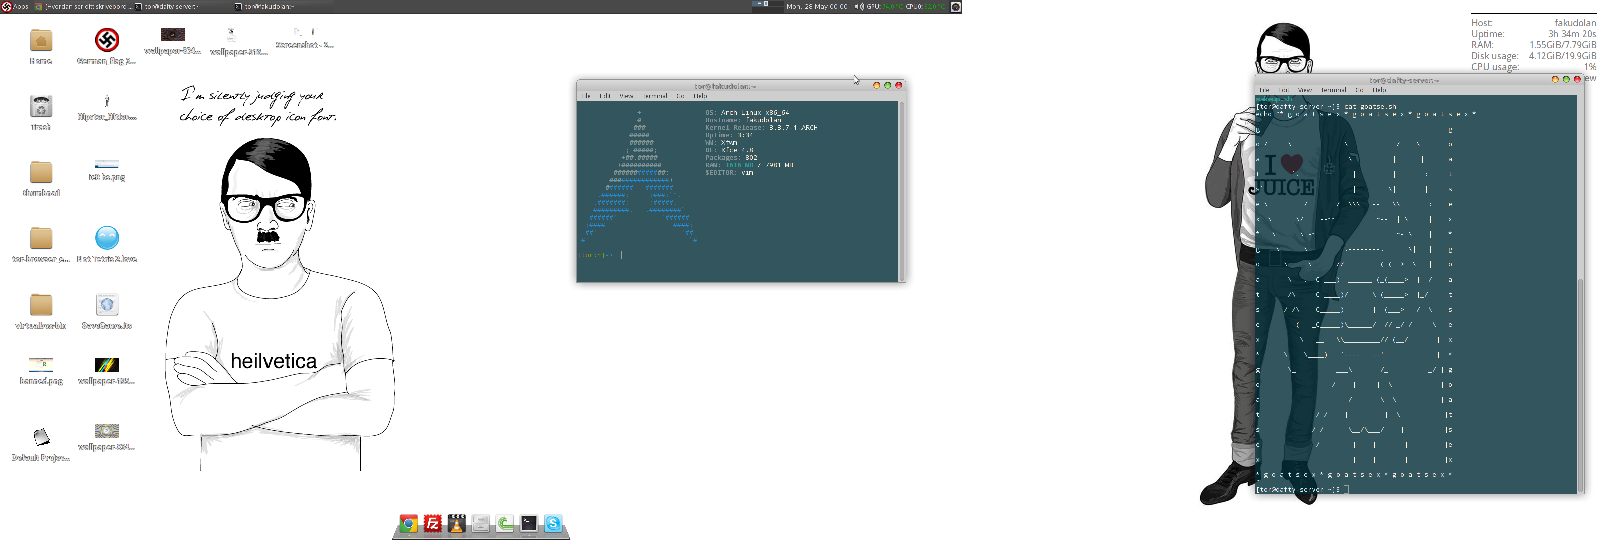The height and width of the screenshot is (541, 1603).
Task: Open Edit menu in fakudolan terminal
Action: click(x=605, y=96)
